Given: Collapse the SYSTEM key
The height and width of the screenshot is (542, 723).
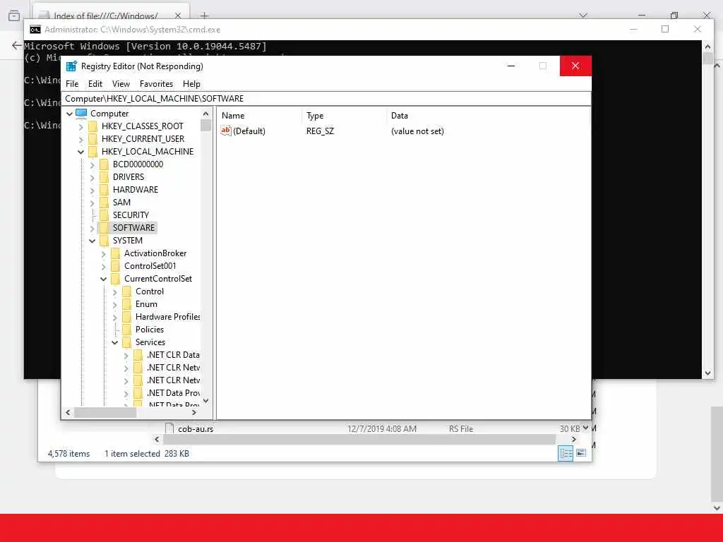Looking at the screenshot, I should (92, 241).
